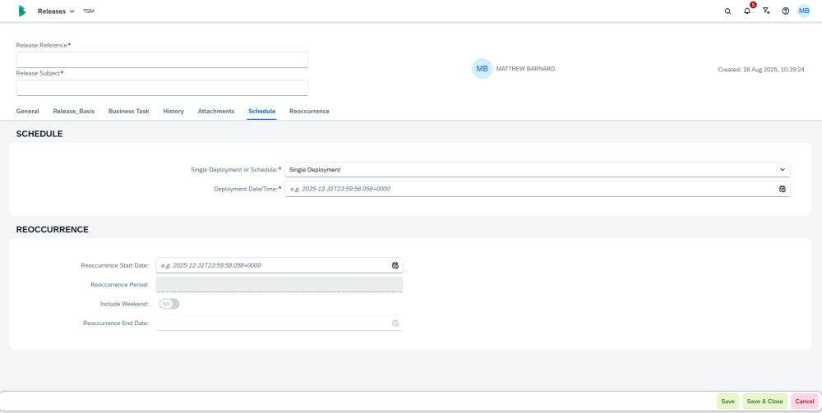Click the Save button
Screen dimensions: 822x413
(727, 402)
